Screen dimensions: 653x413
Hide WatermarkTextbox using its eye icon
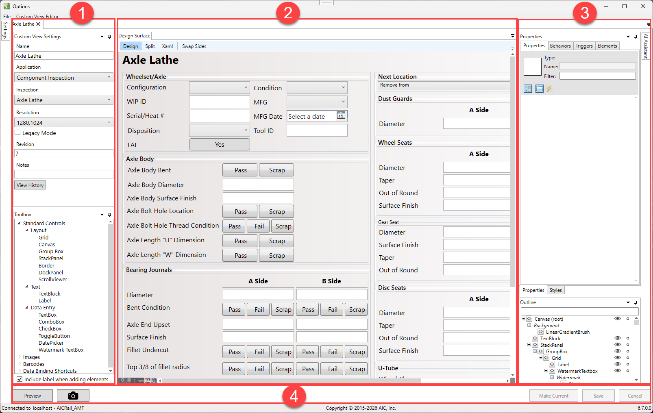click(618, 371)
